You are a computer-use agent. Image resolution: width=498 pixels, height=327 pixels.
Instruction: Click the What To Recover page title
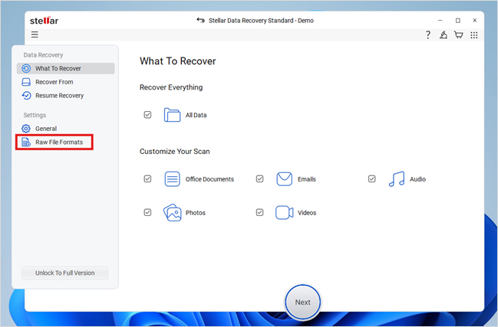tap(178, 60)
